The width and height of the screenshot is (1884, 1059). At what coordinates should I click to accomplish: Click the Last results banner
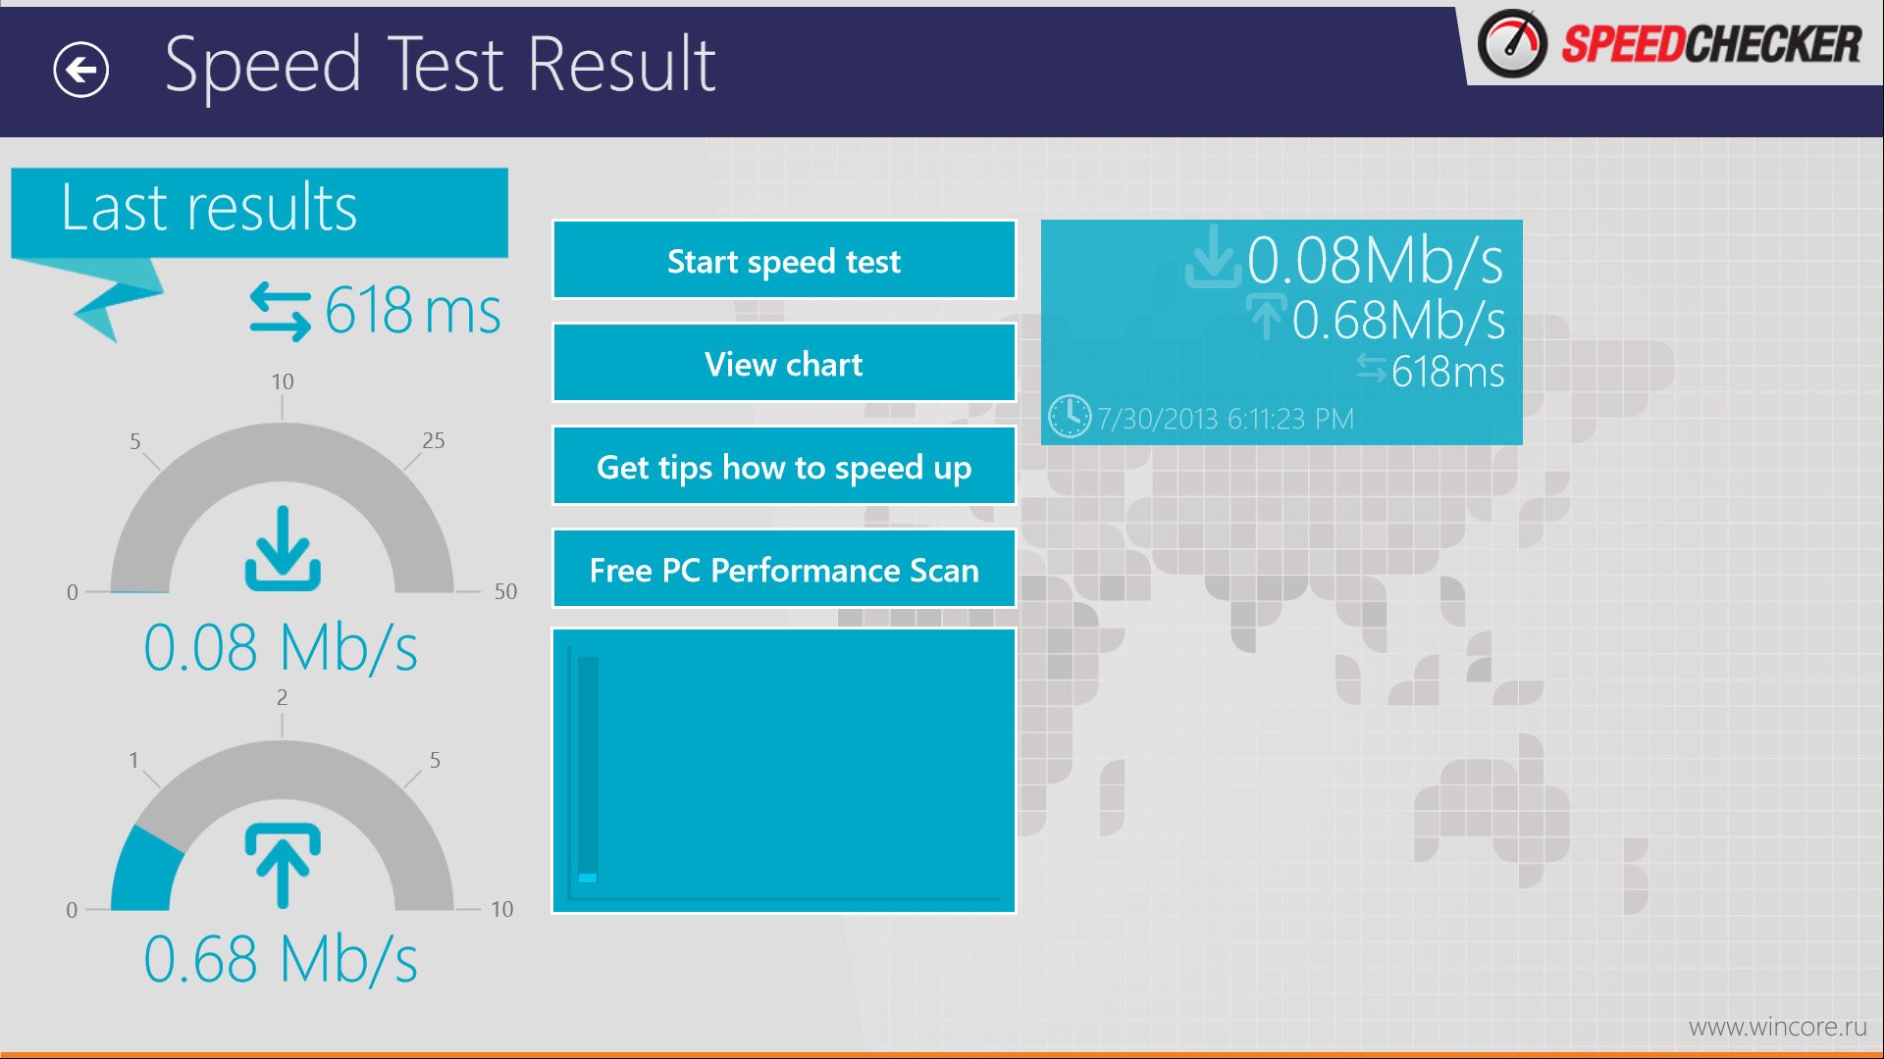259,213
